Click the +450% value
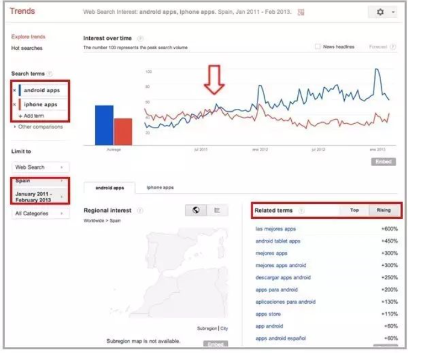The width and height of the screenshot is (428, 353). (389, 241)
